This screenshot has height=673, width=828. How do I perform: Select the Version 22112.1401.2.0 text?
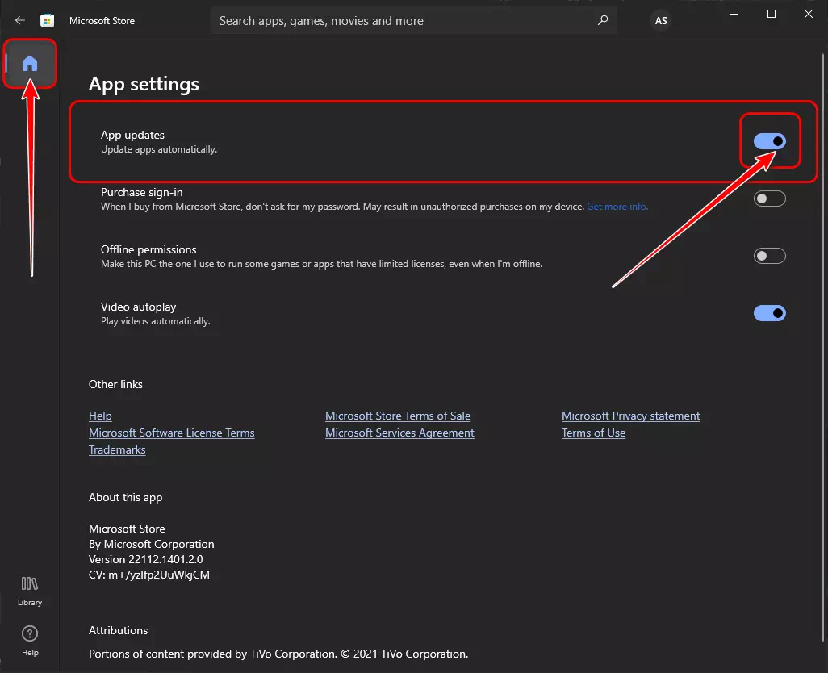[146, 559]
